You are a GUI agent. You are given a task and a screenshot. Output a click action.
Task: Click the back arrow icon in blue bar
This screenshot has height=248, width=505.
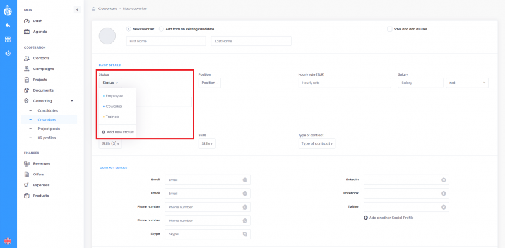[8, 25]
